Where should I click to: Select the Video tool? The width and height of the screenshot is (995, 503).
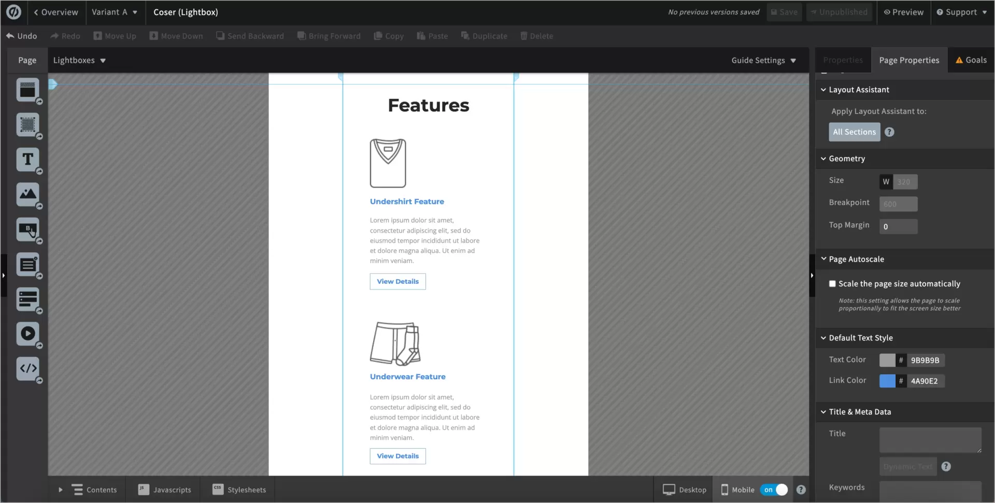28,334
